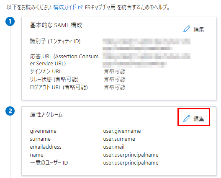The width and height of the screenshot is (221, 178).
Task: Click the step 2 number badge
Action: click(10, 111)
